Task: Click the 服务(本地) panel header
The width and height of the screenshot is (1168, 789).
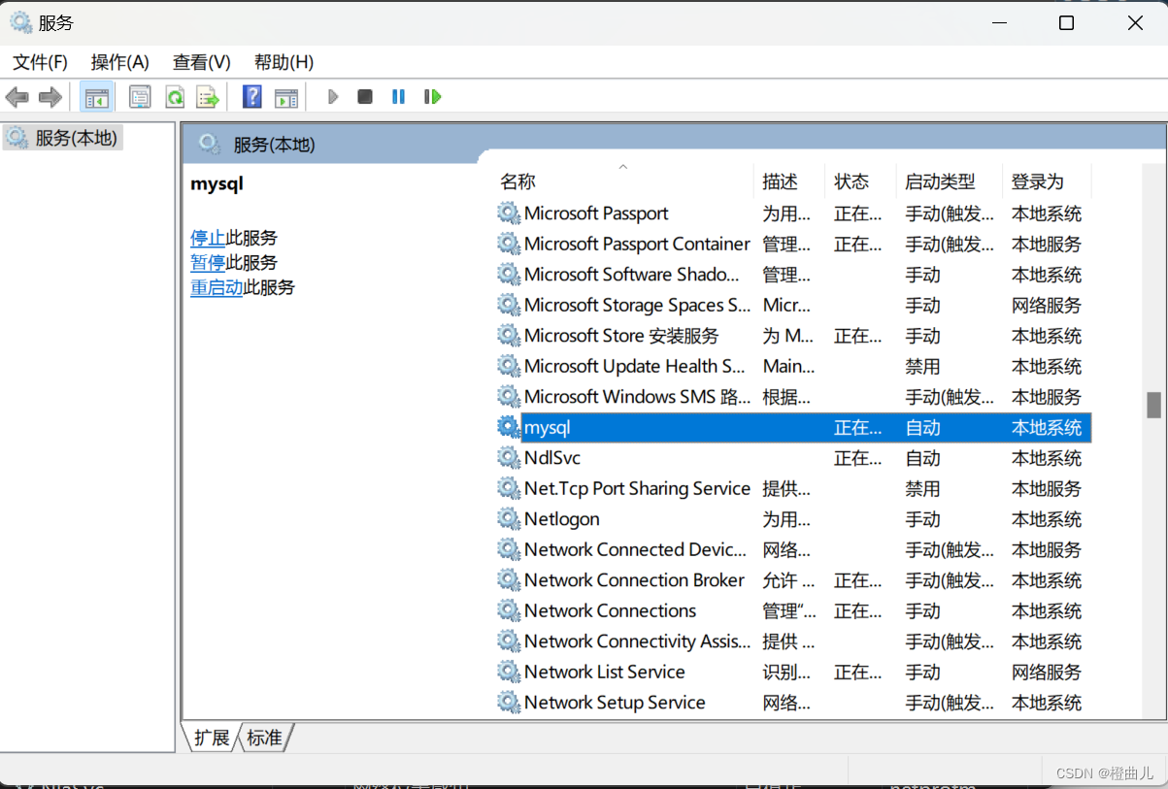Action: click(x=274, y=145)
